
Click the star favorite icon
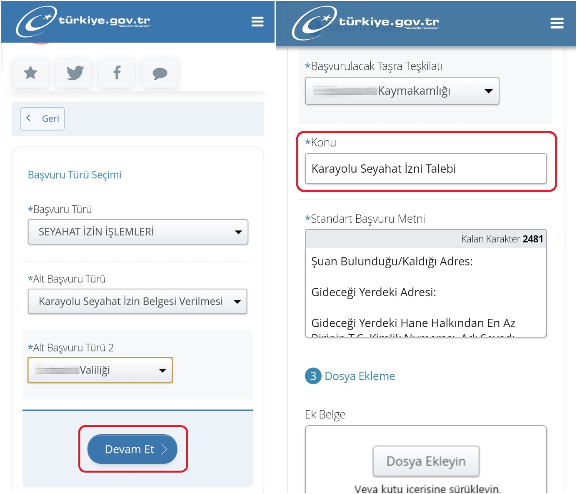[x=30, y=73]
